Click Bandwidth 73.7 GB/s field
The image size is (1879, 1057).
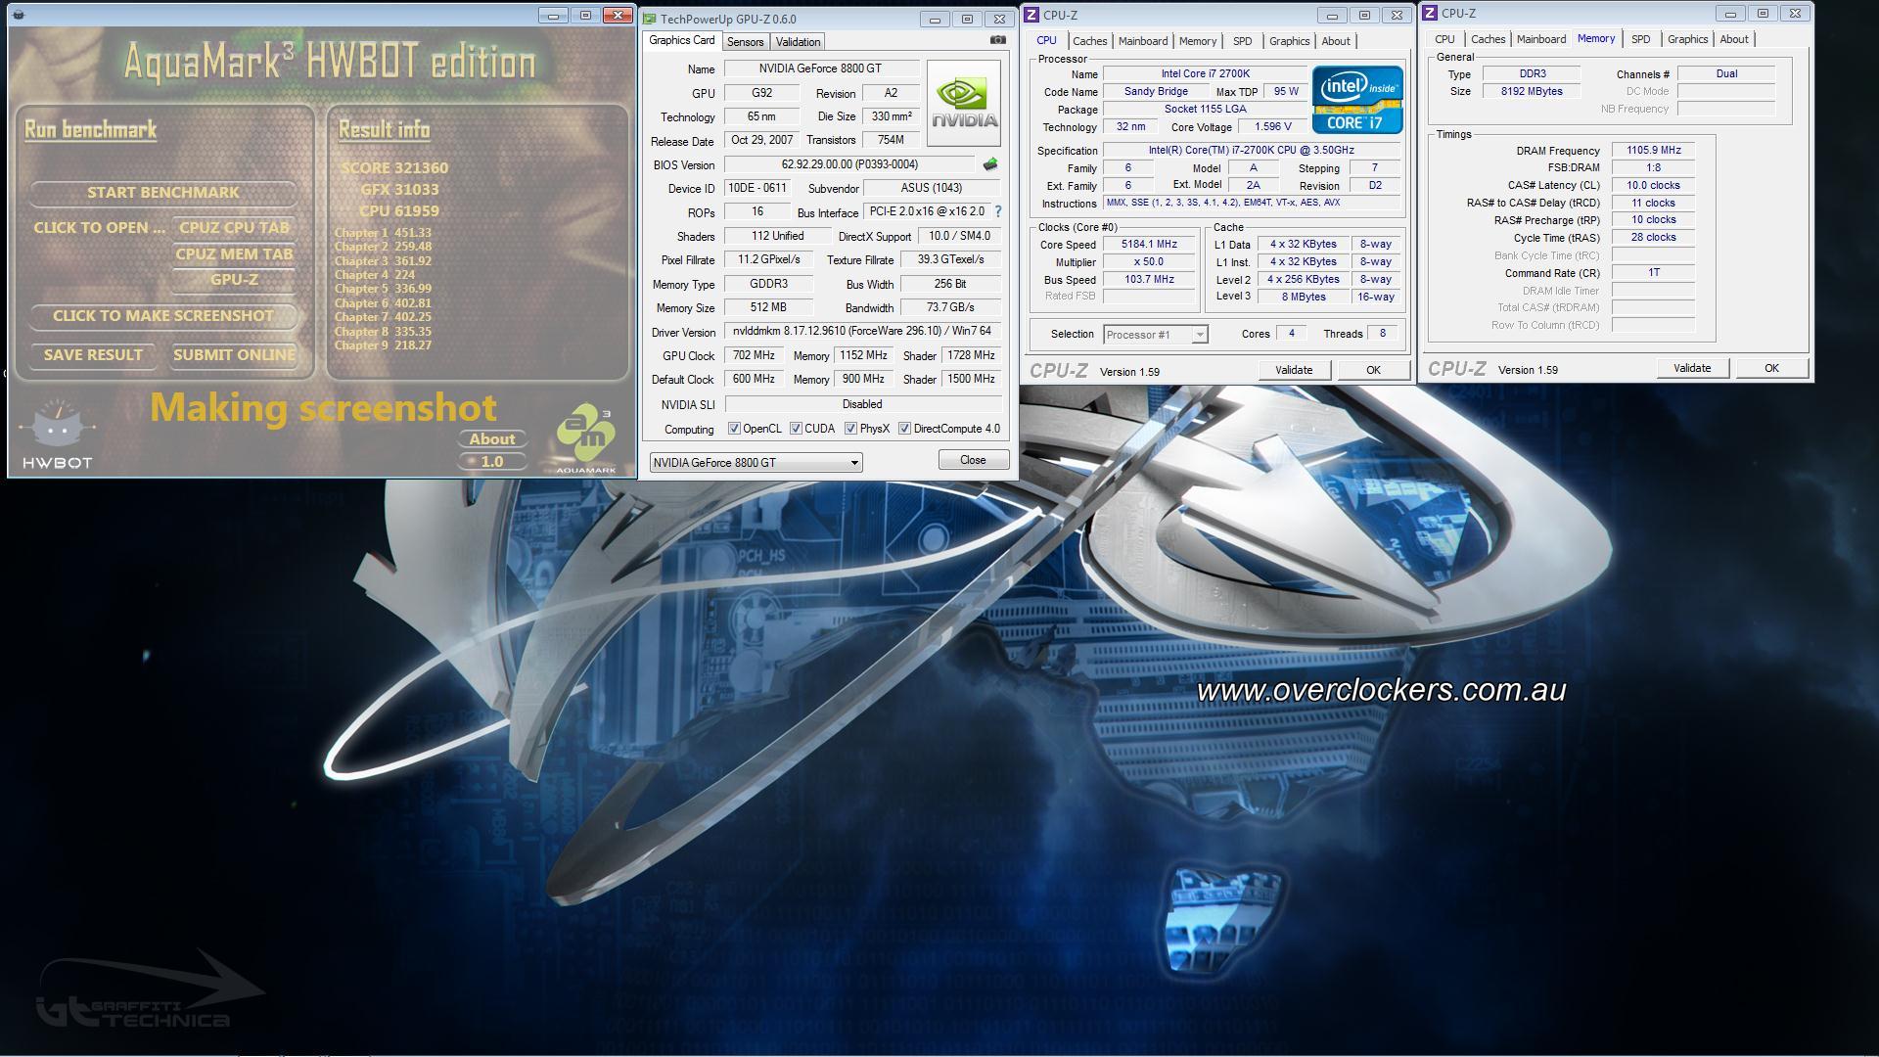pyautogui.click(x=950, y=307)
